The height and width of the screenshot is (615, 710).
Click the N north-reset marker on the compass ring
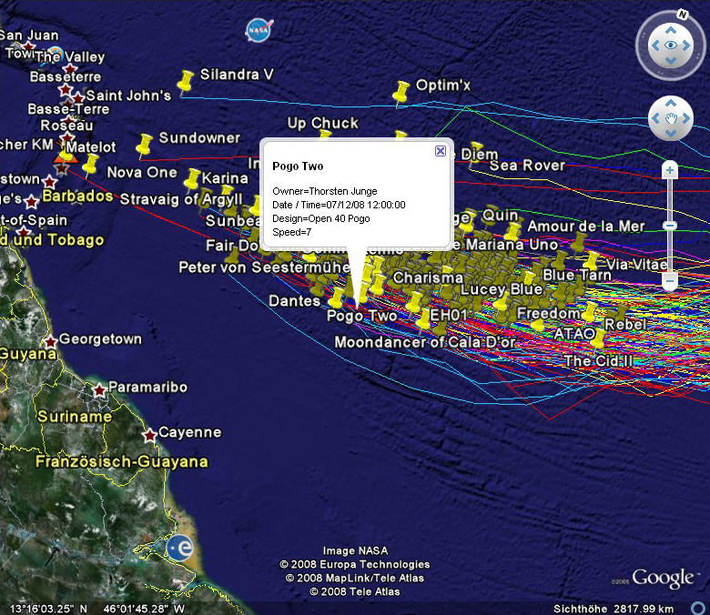[682, 15]
